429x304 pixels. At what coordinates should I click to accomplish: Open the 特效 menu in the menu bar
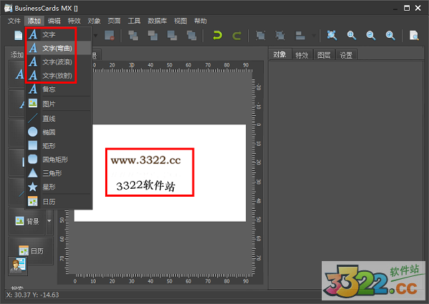[x=74, y=21]
